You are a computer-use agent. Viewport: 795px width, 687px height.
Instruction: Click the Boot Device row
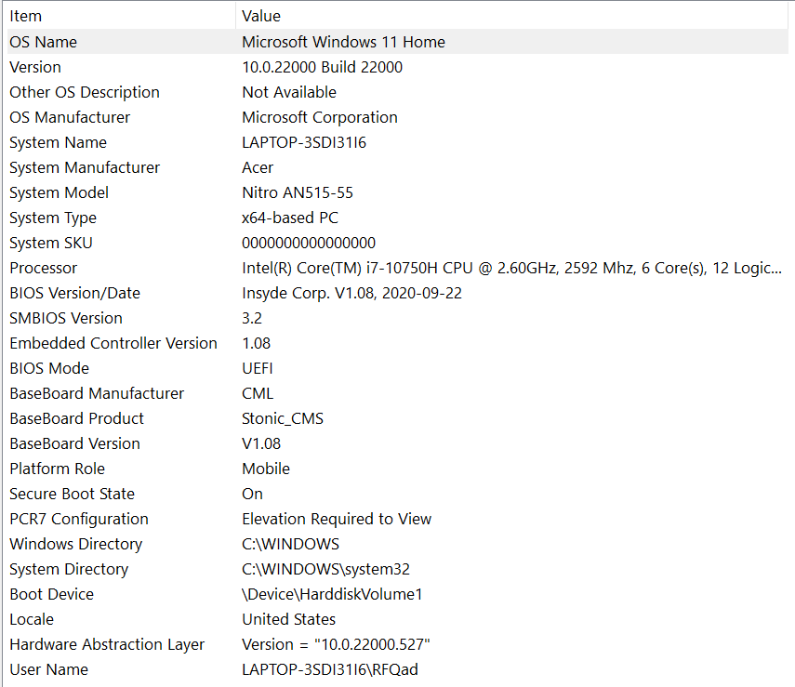pos(398,594)
